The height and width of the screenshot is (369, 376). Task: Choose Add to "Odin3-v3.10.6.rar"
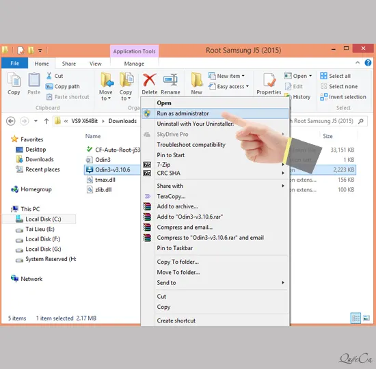click(215, 217)
